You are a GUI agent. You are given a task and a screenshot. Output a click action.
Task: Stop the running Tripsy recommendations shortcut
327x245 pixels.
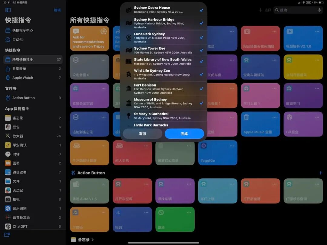(104, 31)
